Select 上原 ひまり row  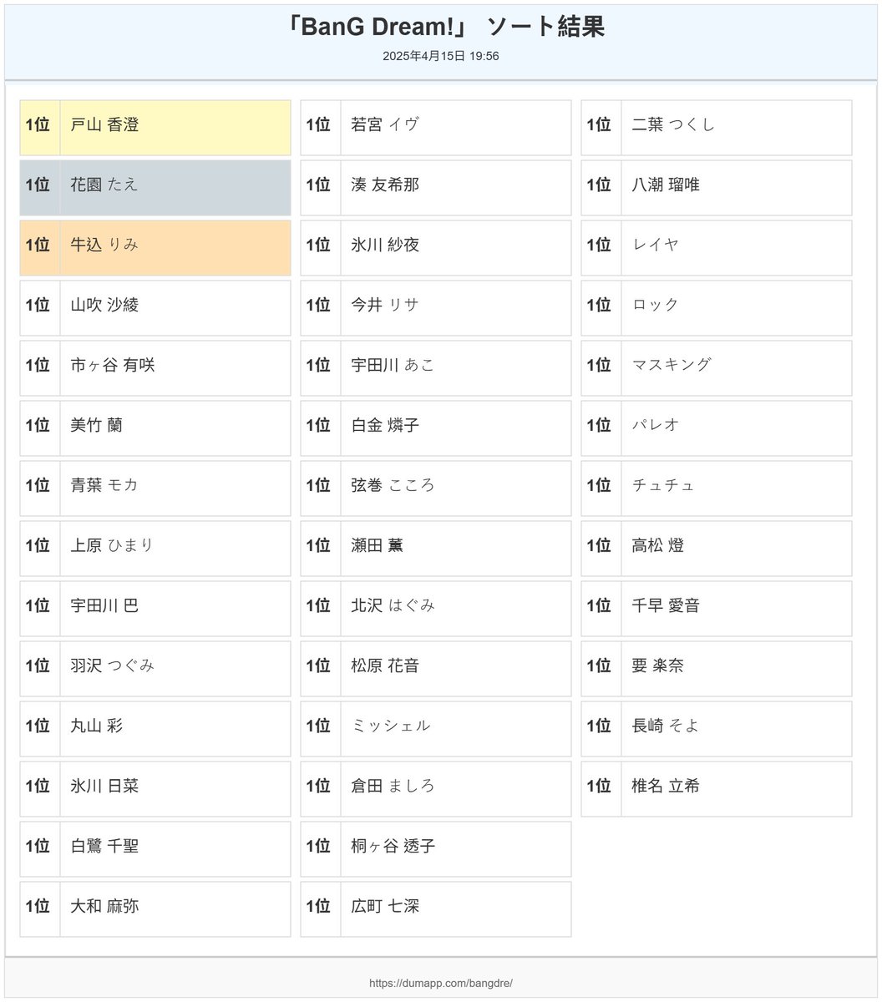pyautogui.click(x=155, y=549)
